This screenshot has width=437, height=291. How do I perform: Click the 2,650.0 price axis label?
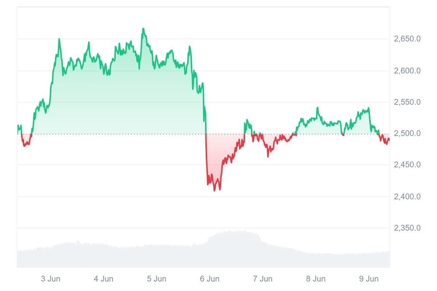[407, 39]
